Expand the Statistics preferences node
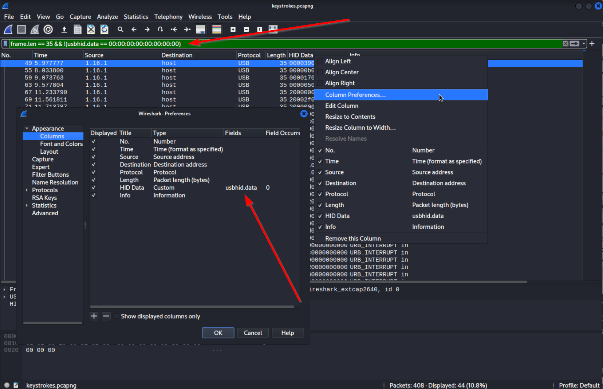 point(27,205)
